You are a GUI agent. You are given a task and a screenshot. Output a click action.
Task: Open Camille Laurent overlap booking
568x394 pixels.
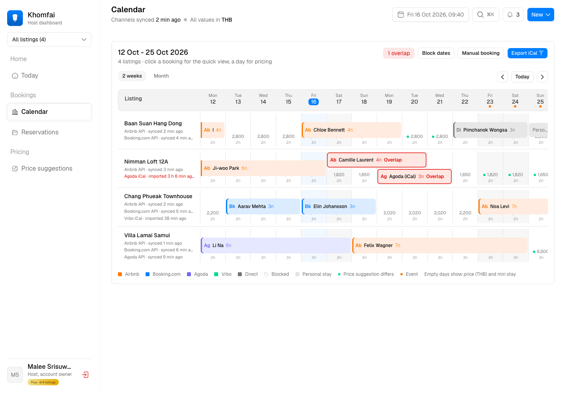coord(377,160)
